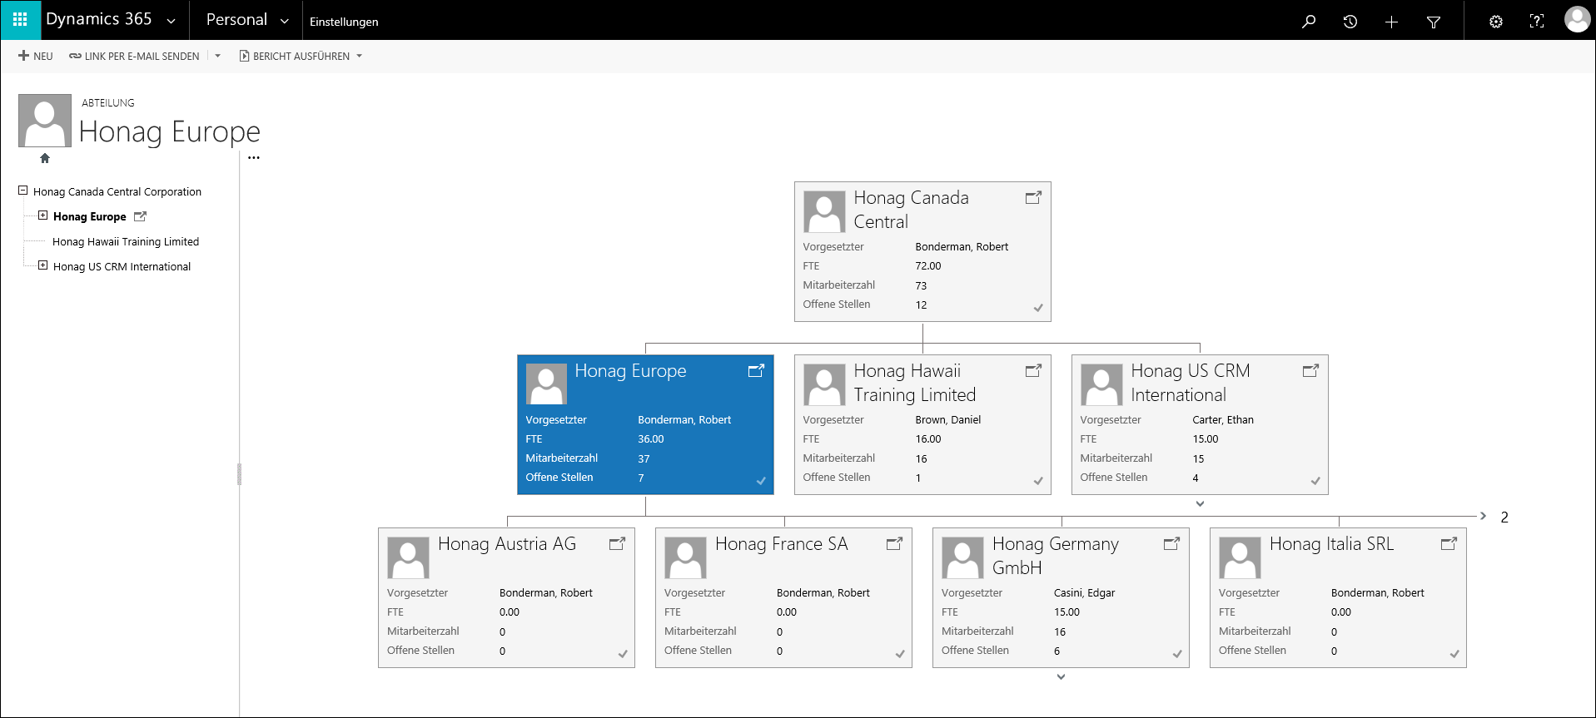Screen dimensions: 1596x718
Task: Select Honag Canada Central Corporation in tree
Action: (117, 191)
